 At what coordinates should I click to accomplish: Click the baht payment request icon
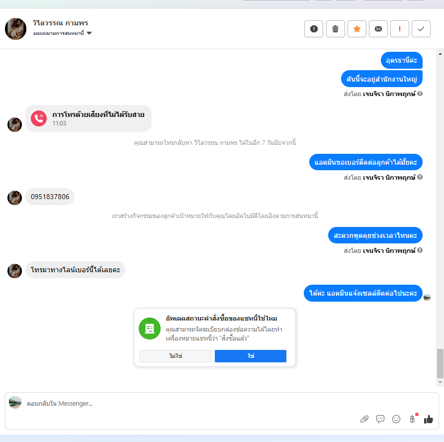[412, 419]
